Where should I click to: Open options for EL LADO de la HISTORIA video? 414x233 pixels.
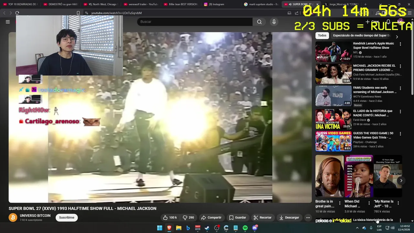click(x=400, y=111)
